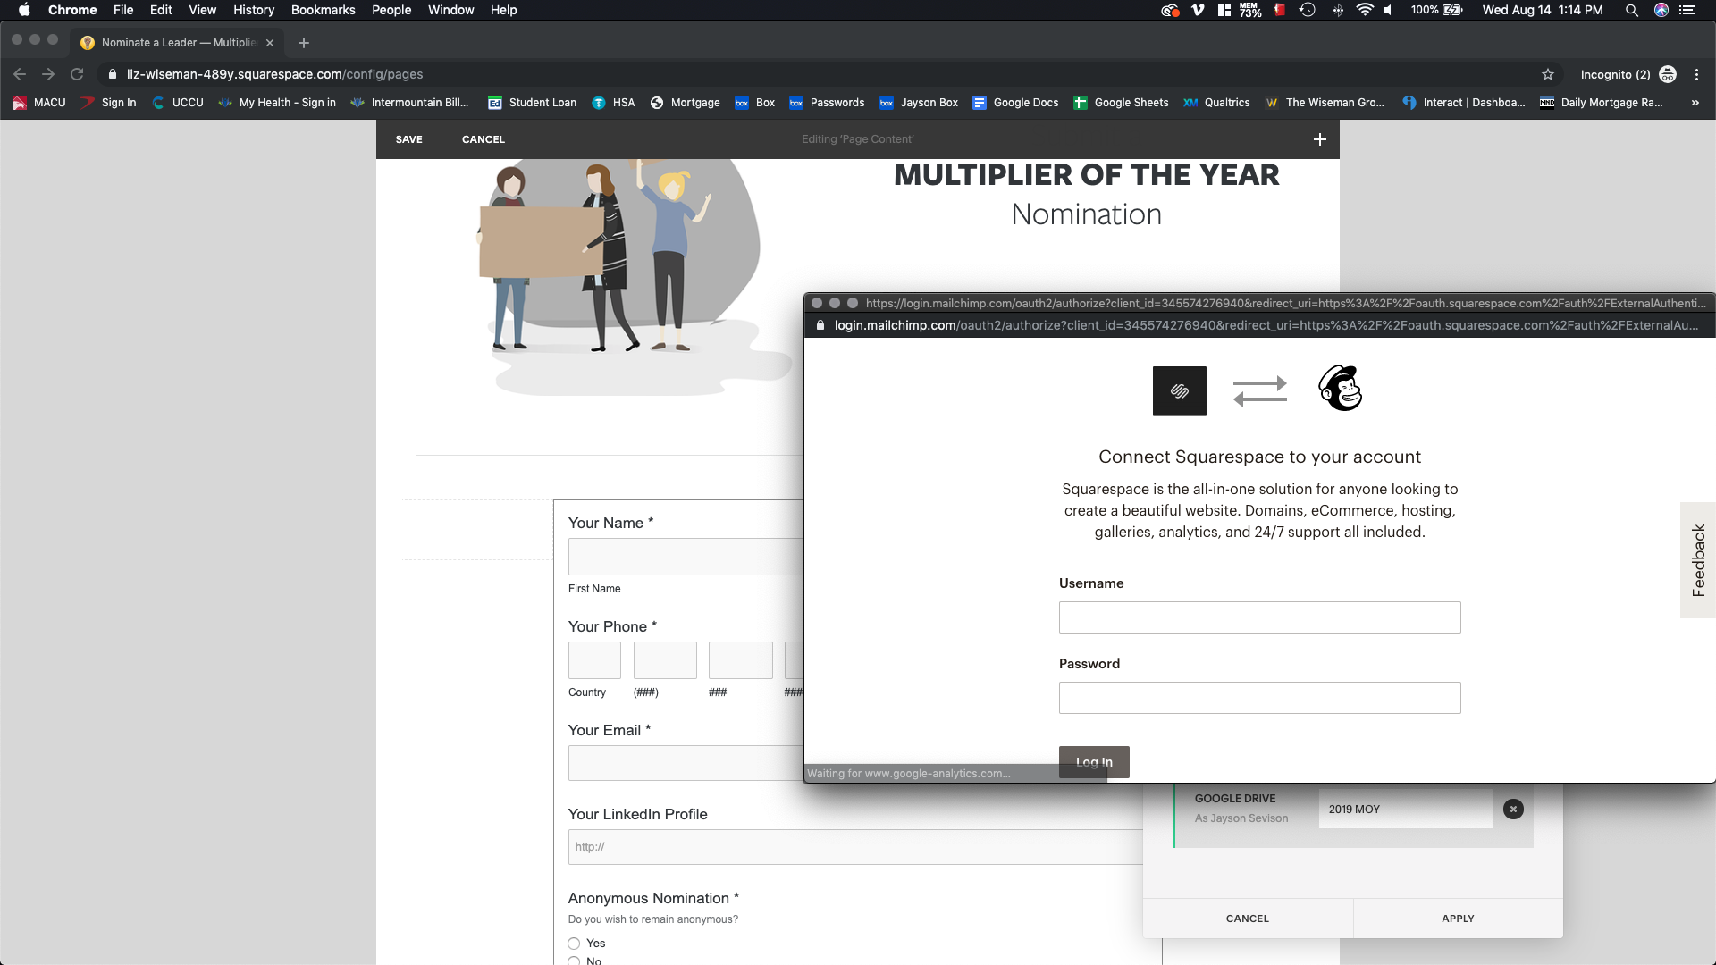Open the Google Docs bookmark

tap(1015, 103)
